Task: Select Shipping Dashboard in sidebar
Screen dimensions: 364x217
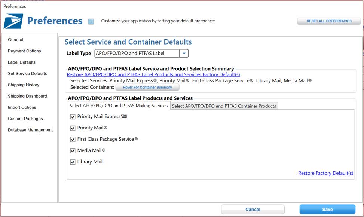Action: pos(27,96)
